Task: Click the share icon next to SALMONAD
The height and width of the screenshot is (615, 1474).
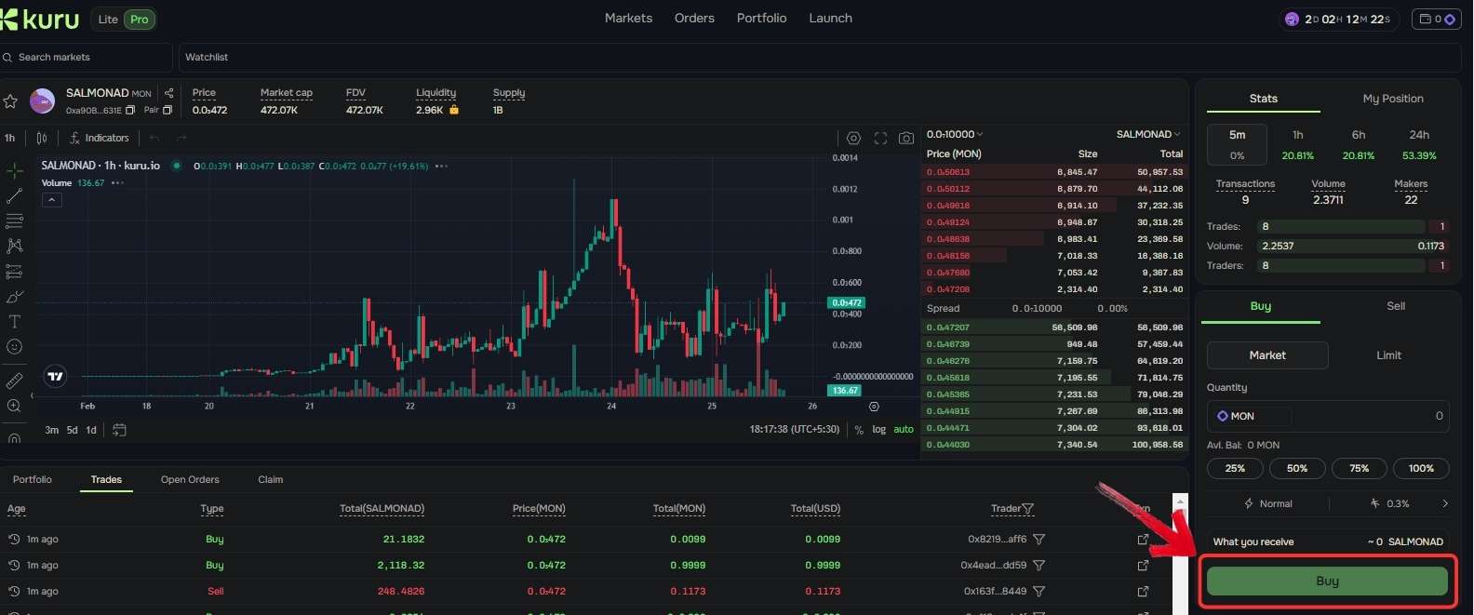Action: pos(168,93)
